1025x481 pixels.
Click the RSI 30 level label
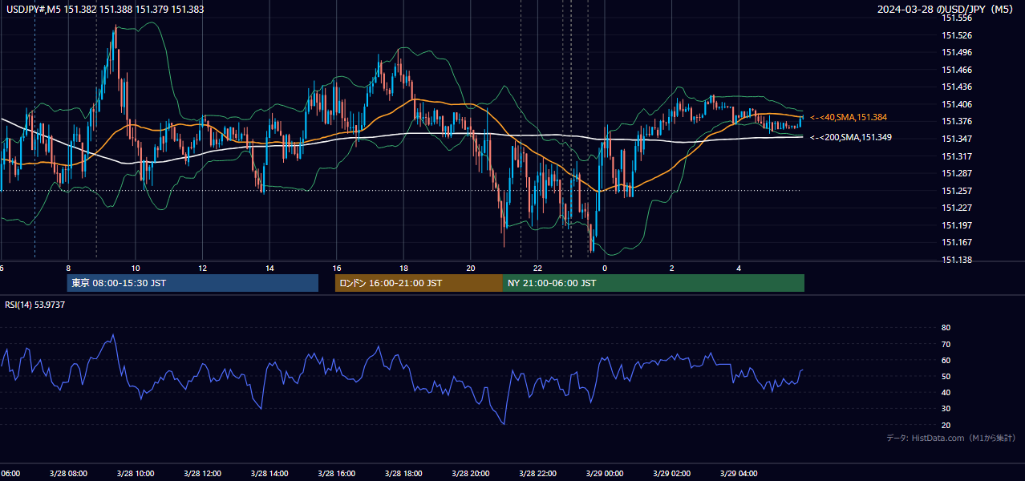[946, 409]
